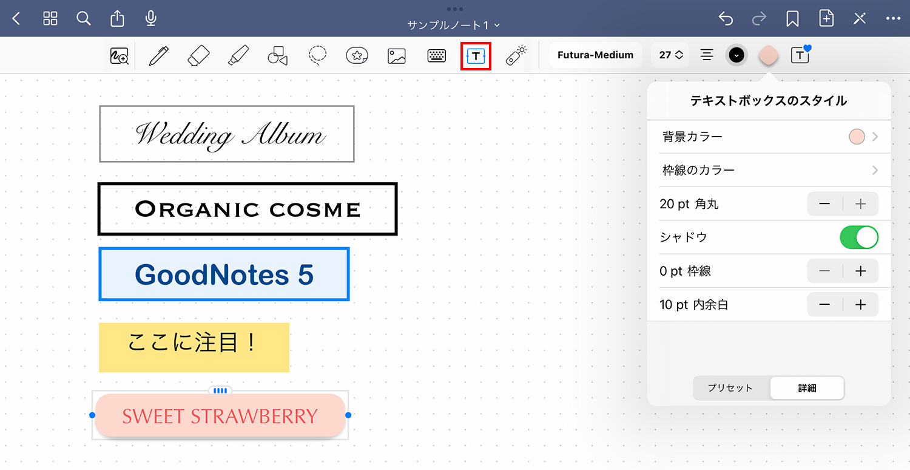Click the SWEET STRAWBERRY text box
Screen dimensions: 910x470
(x=220, y=416)
